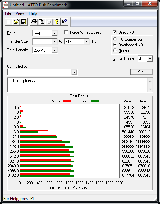Print results using the printer icon

[34, 22]
